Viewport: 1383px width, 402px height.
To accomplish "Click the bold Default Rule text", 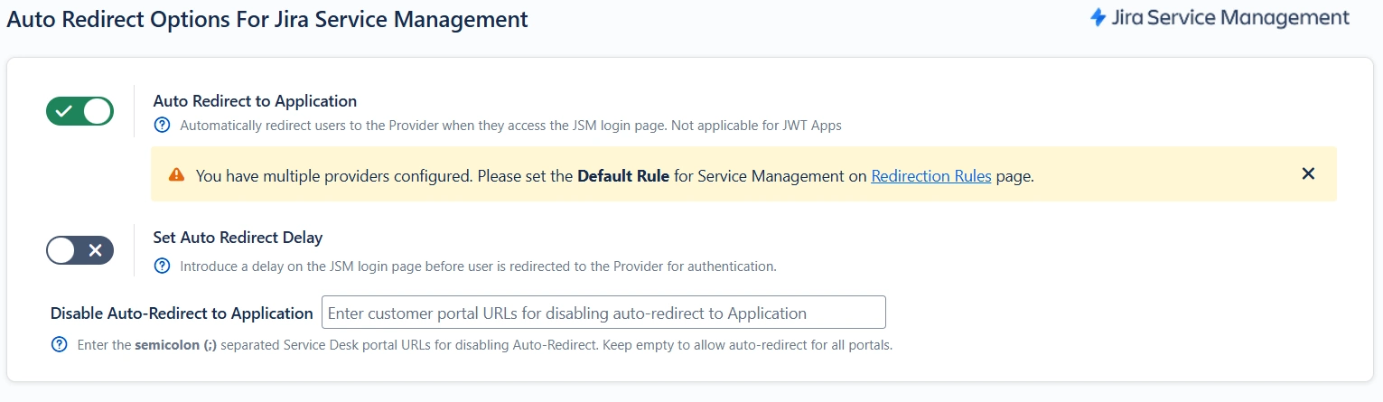I will pos(623,176).
